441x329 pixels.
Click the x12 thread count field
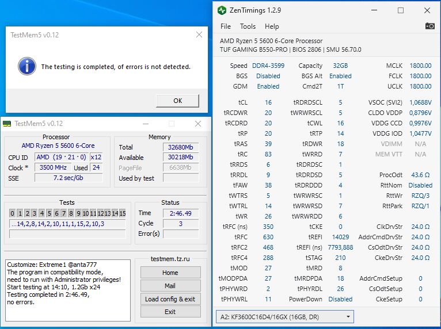(96, 157)
